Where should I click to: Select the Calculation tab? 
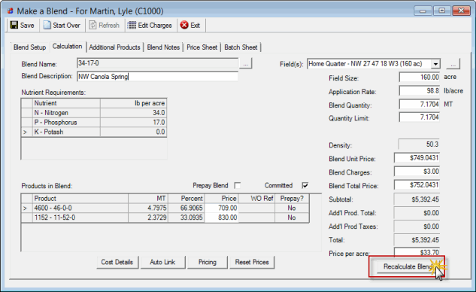coord(68,47)
